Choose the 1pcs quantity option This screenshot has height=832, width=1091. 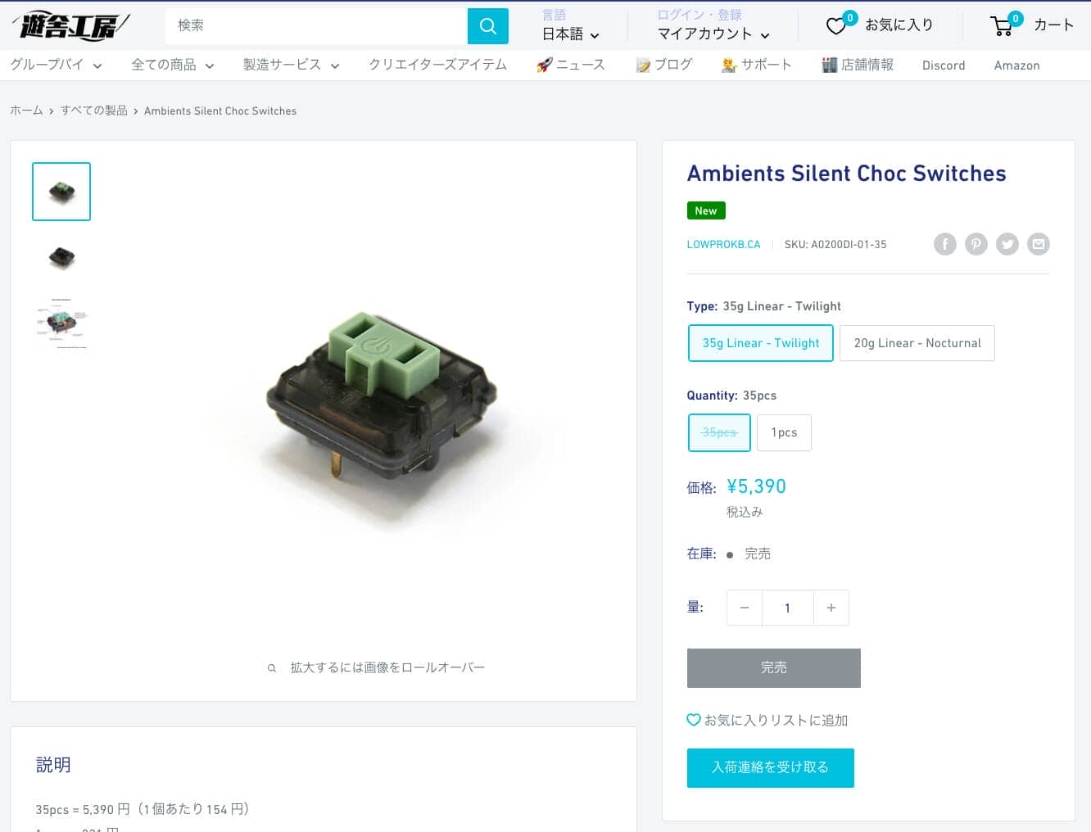[784, 432]
